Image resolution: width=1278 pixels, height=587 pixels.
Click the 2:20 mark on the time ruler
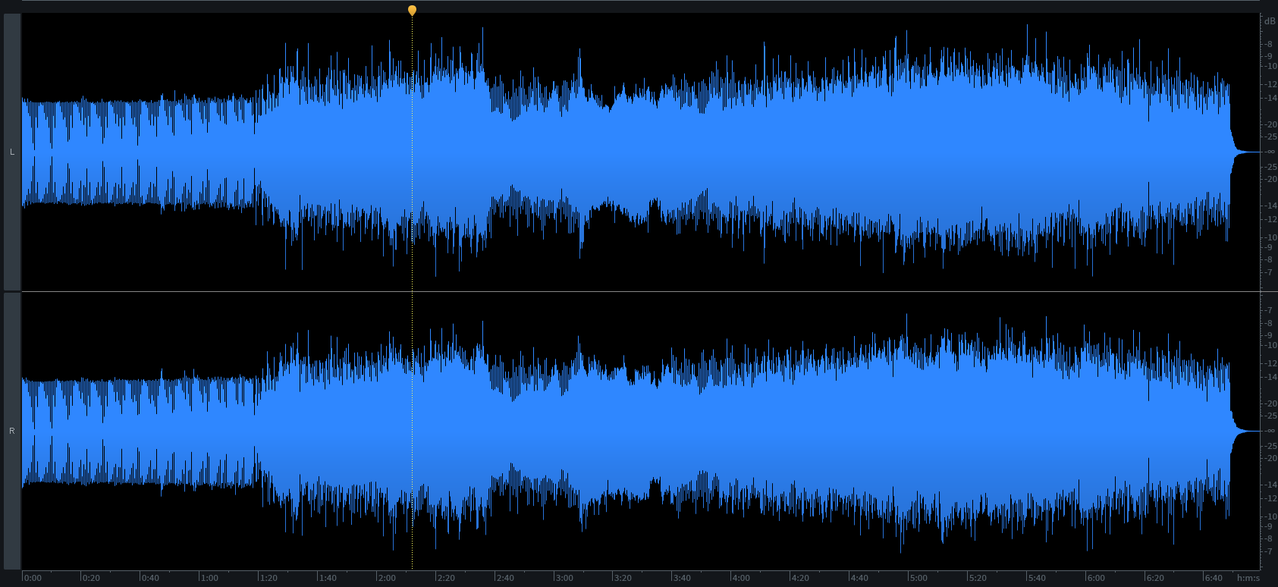coord(446,578)
